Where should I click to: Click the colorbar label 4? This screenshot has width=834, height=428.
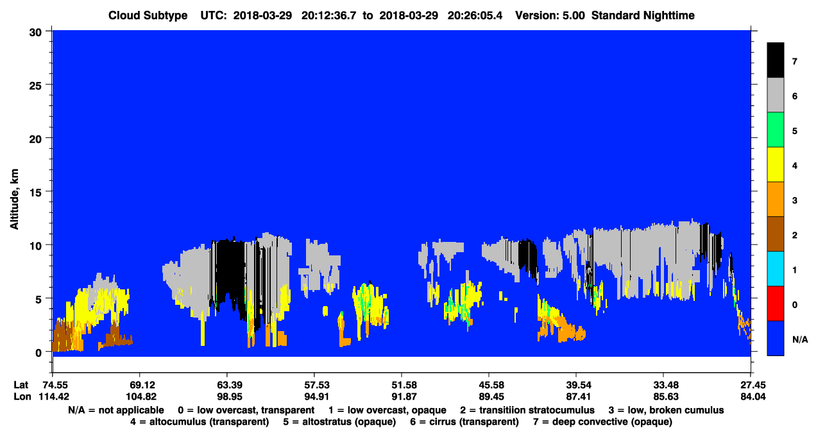[794, 166]
